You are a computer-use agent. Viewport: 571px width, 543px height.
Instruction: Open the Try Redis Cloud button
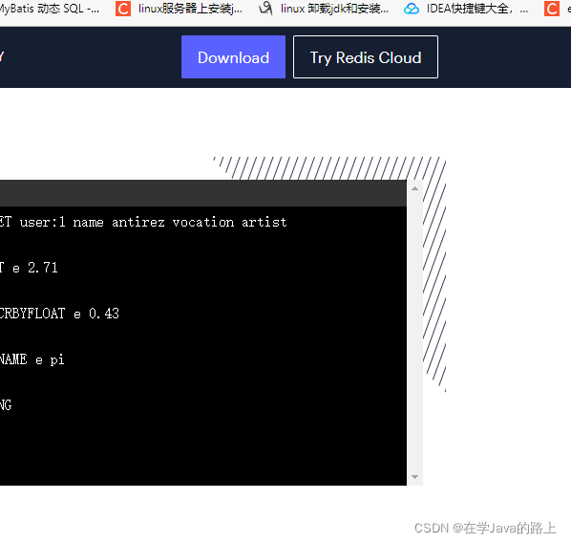pos(366,57)
